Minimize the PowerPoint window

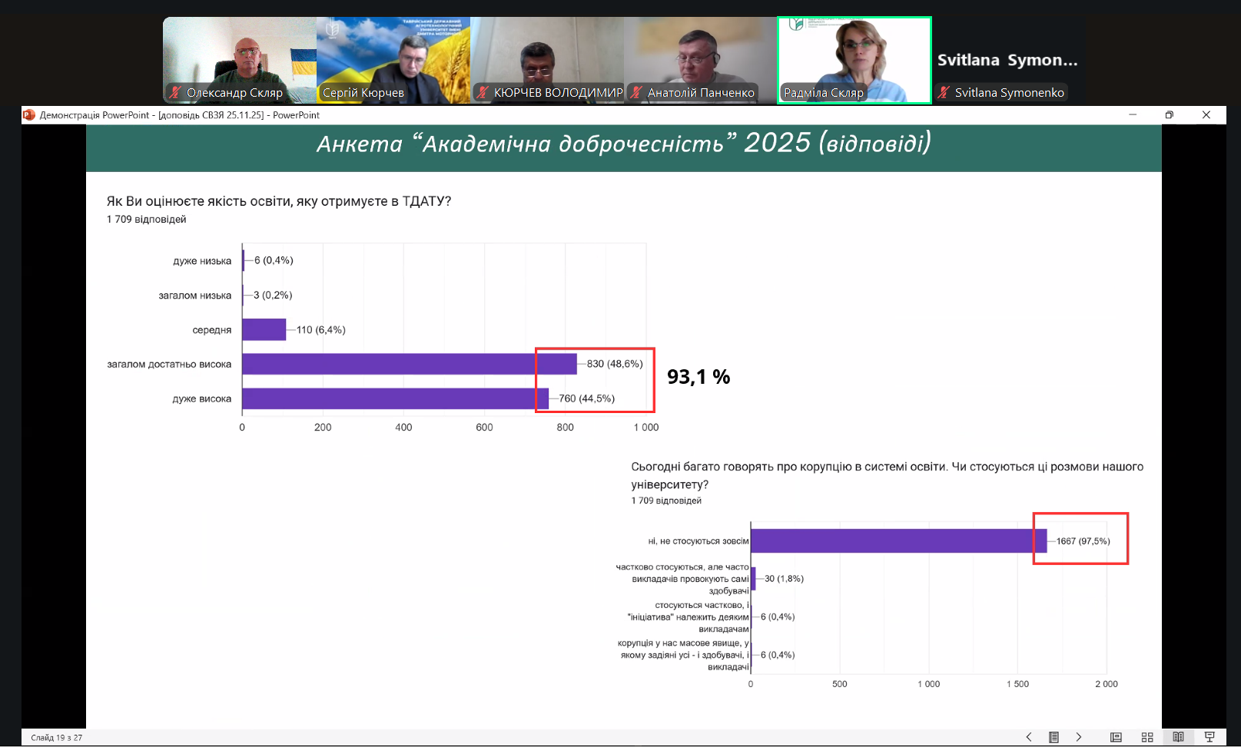(x=1133, y=115)
